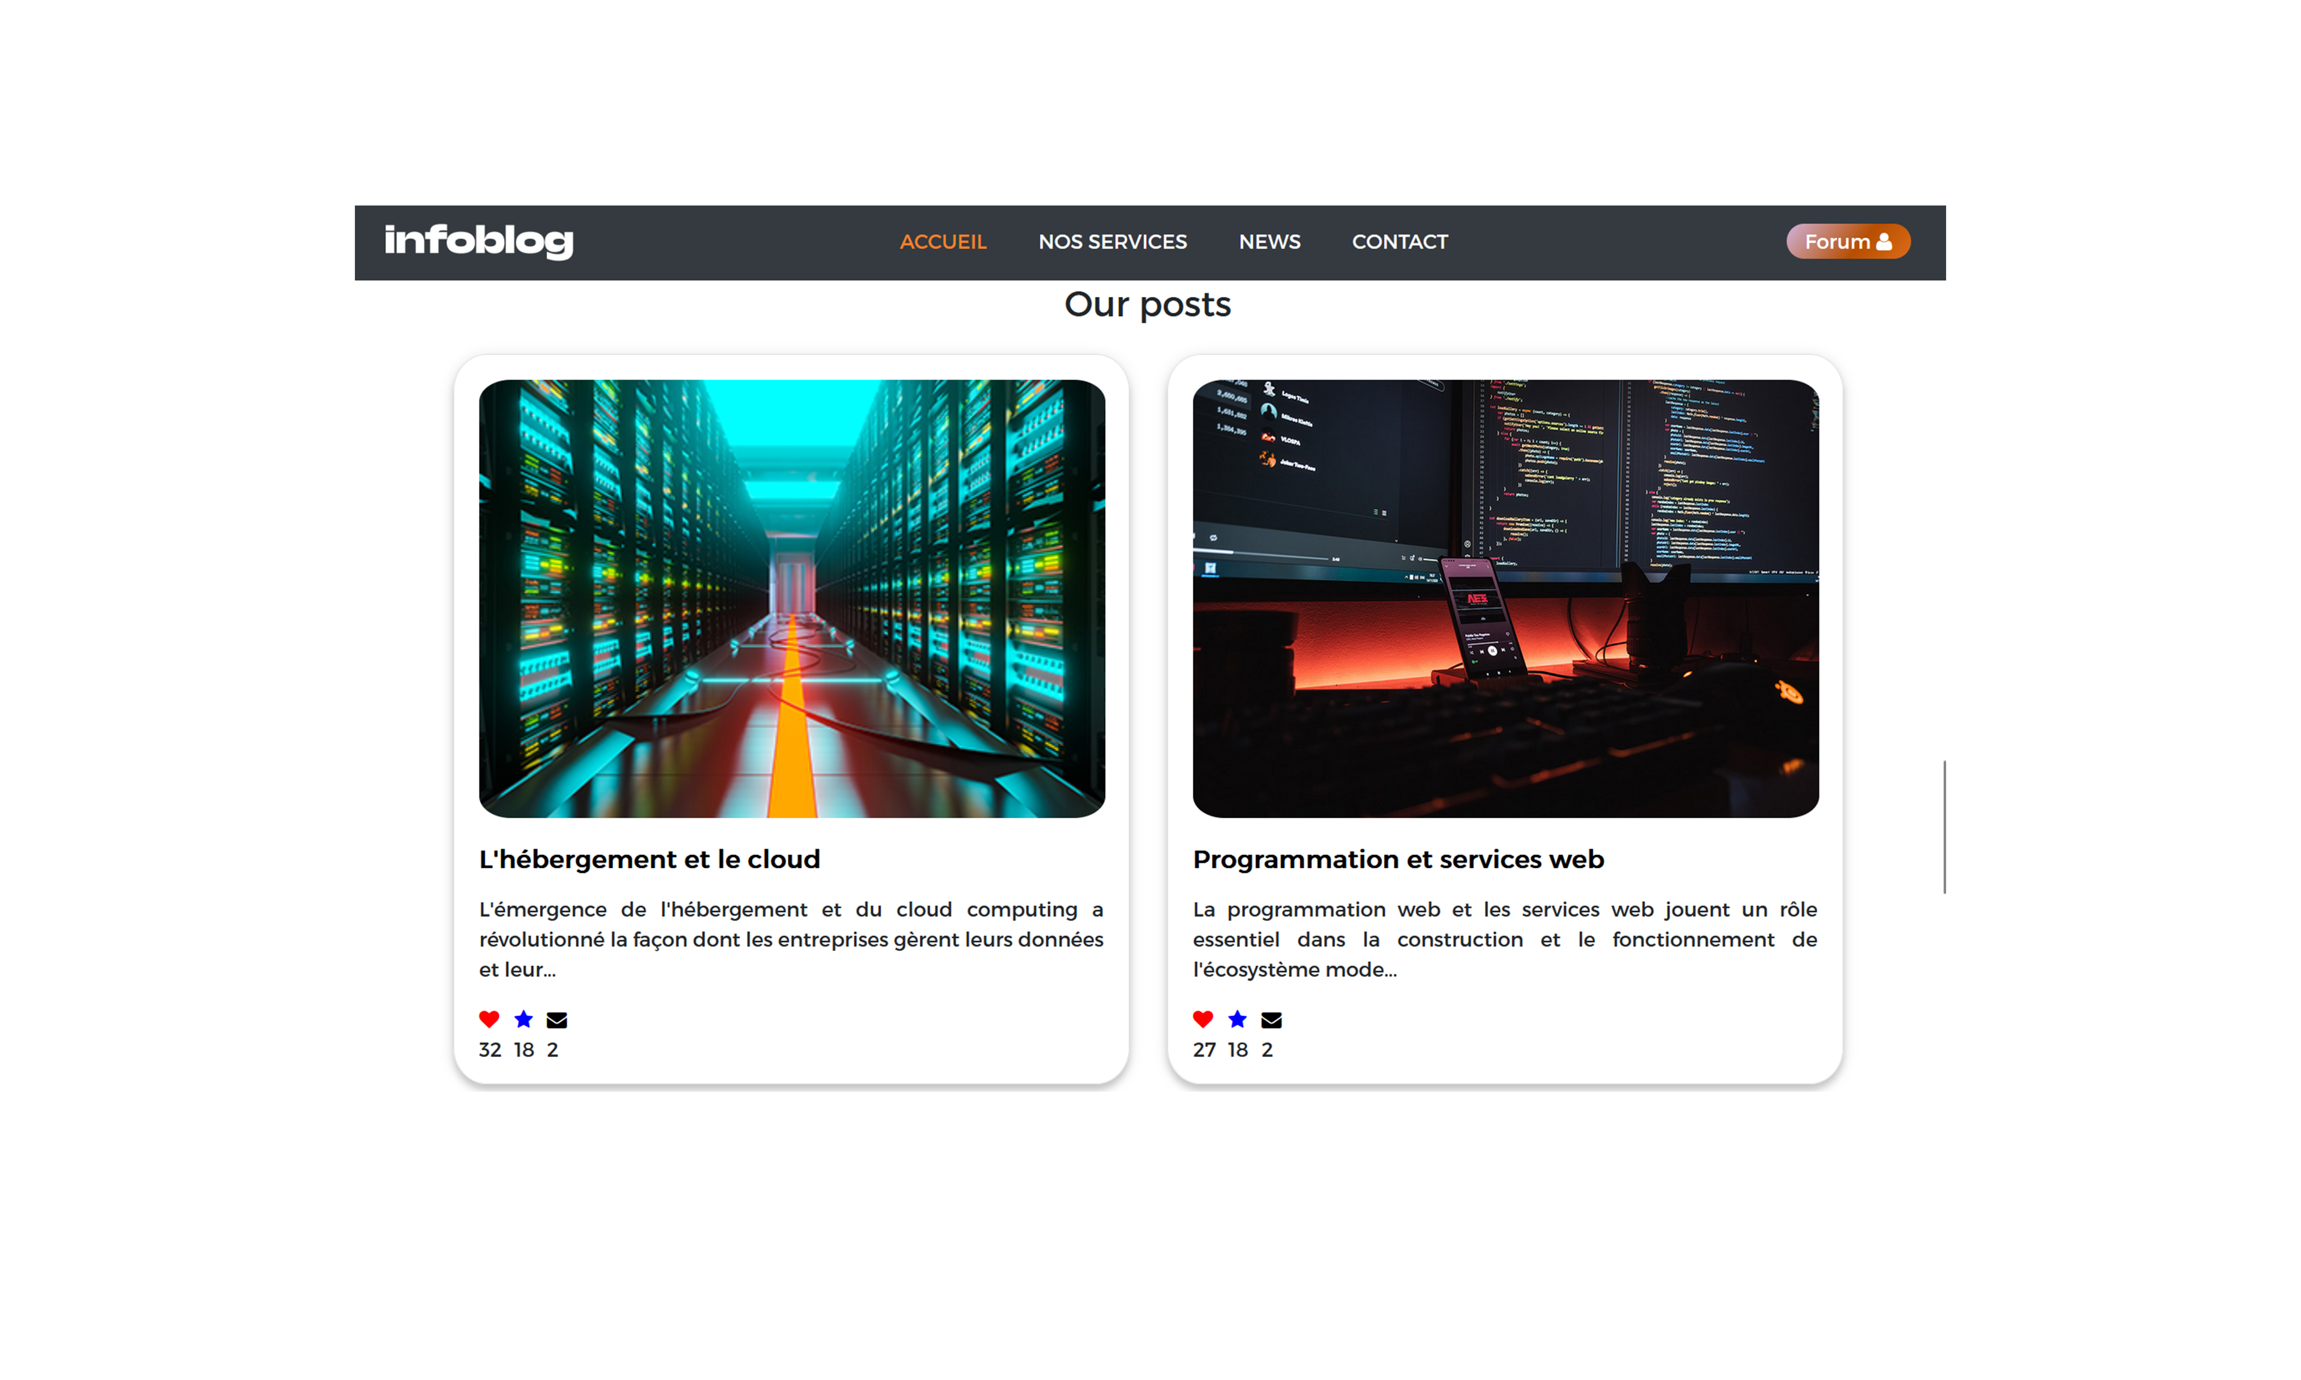
Task: Like the L'hébergement et le cloud post
Action: pyautogui.click(x=489, y=1019)
